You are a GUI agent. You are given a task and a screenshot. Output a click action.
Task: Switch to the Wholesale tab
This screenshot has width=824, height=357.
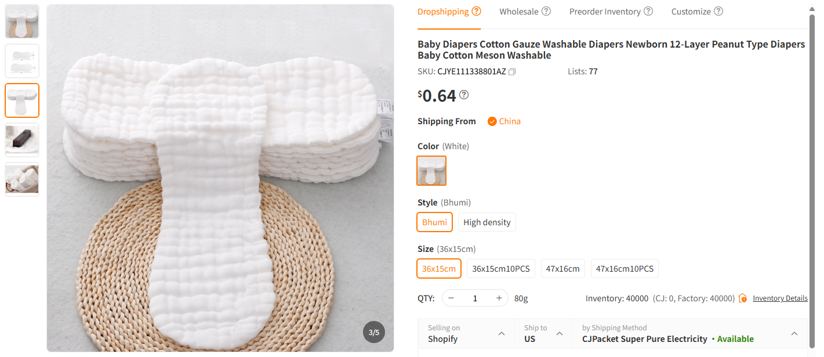point(520,11)
